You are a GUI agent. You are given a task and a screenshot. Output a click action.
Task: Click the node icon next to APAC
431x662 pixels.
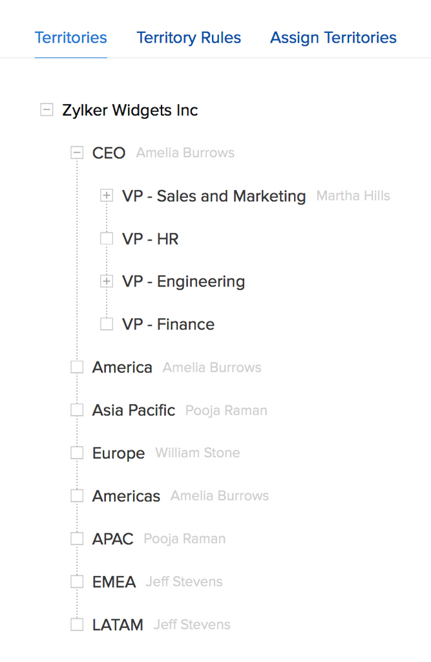(77, 539)
